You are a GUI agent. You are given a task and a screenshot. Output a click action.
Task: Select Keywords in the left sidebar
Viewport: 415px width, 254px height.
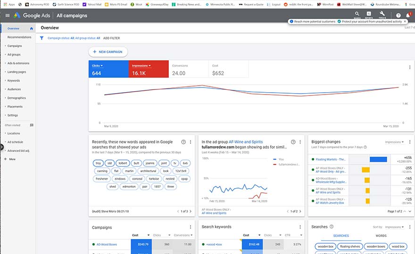14,80
